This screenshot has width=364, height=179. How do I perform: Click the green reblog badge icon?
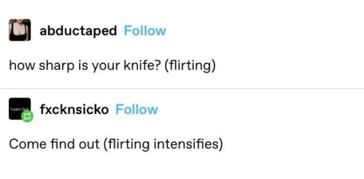coord(26,117)
